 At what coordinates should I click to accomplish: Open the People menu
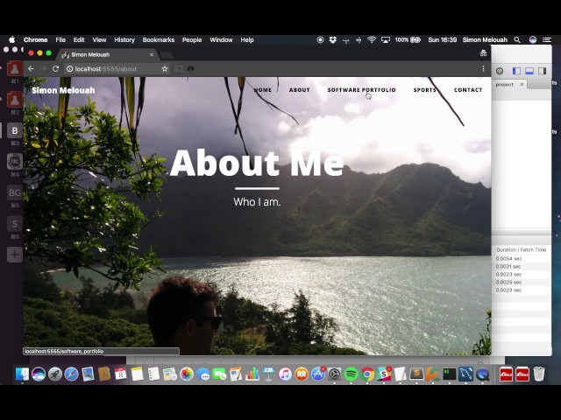(x=192, y=39)
